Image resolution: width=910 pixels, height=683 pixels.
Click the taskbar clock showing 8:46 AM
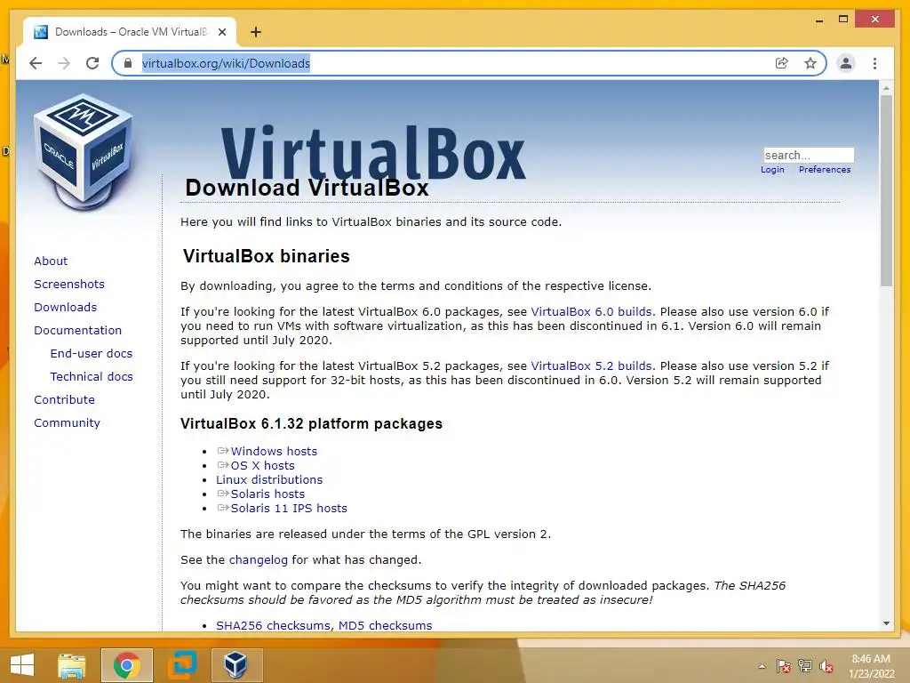click(871, 666)
